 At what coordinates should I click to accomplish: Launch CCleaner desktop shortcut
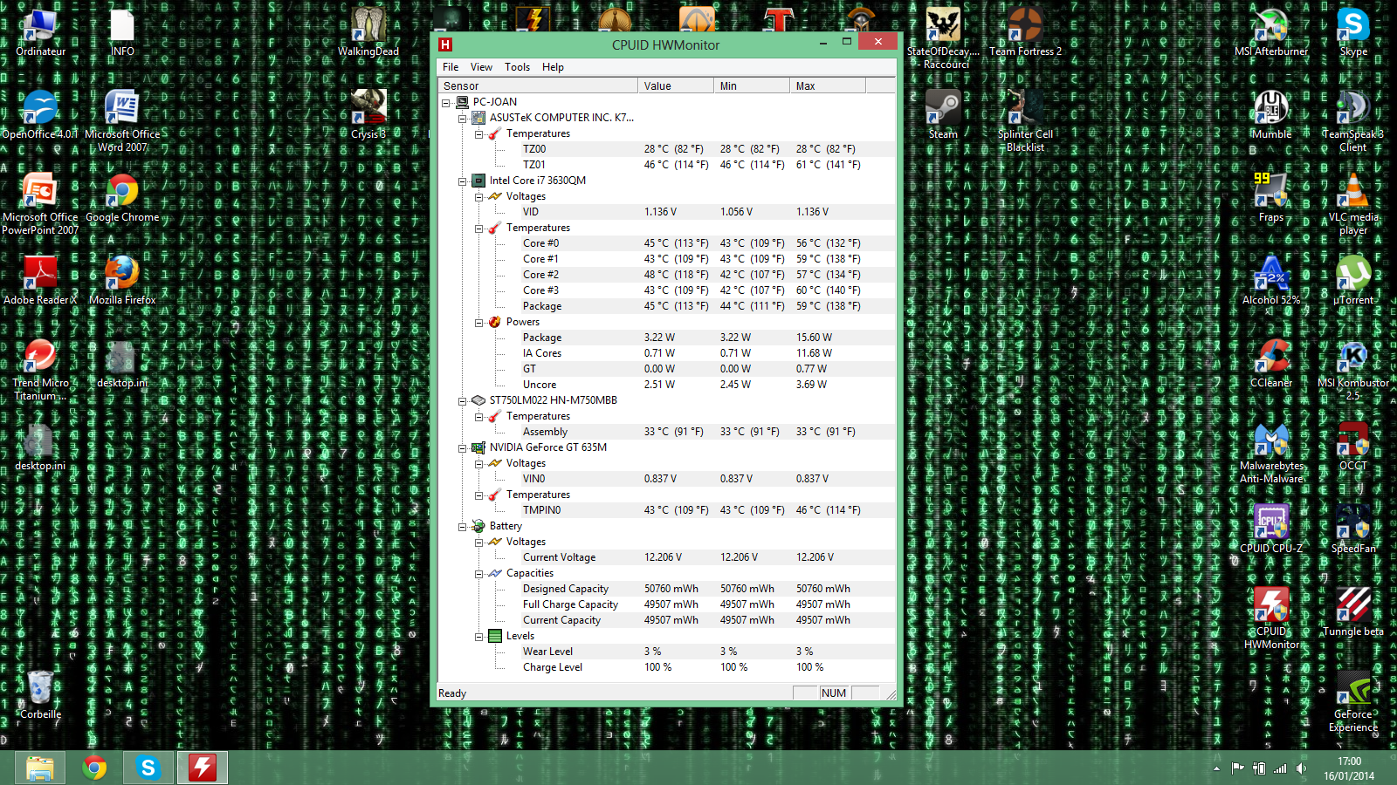[x=1271, y=363]
